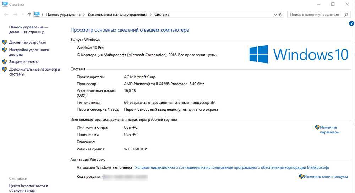Expand chevron before Панель управления breadcrumb
355x193 pixels.
click(42, 15)
